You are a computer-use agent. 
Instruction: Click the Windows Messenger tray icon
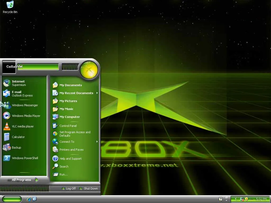pos(242,199)
